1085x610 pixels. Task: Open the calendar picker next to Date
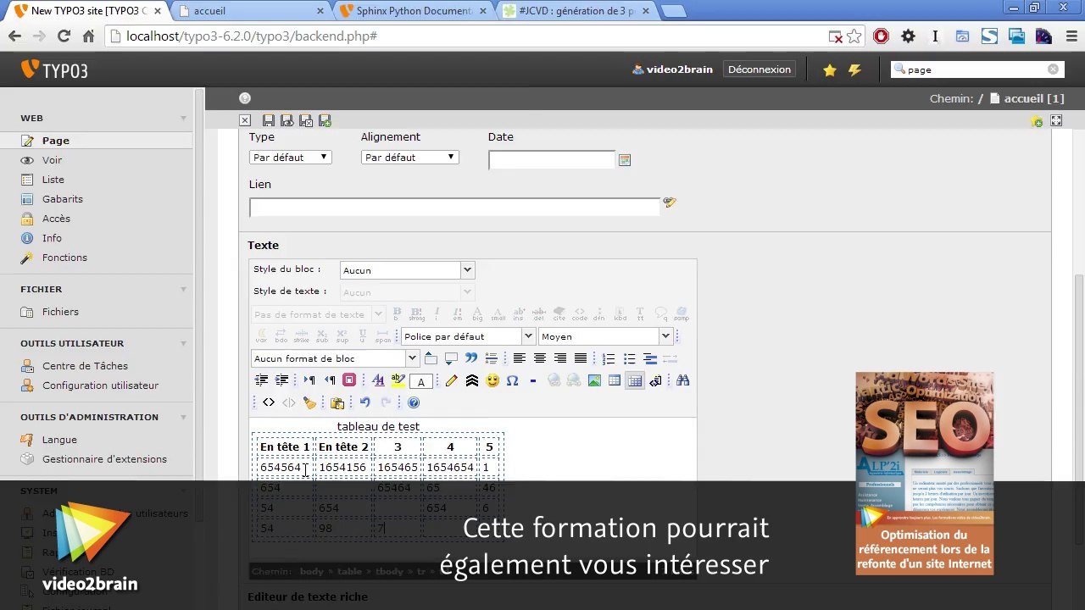click(x=625, y=160)
